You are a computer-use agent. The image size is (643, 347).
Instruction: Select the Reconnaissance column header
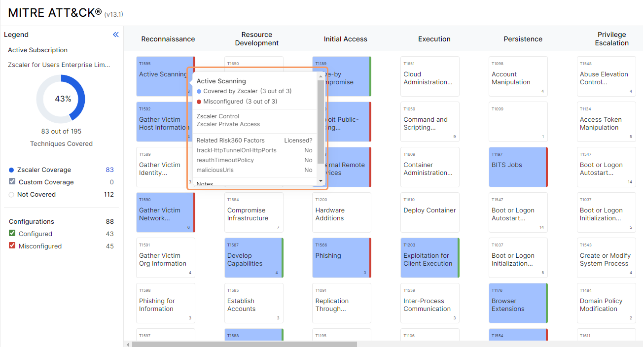[x=168, y=39]
